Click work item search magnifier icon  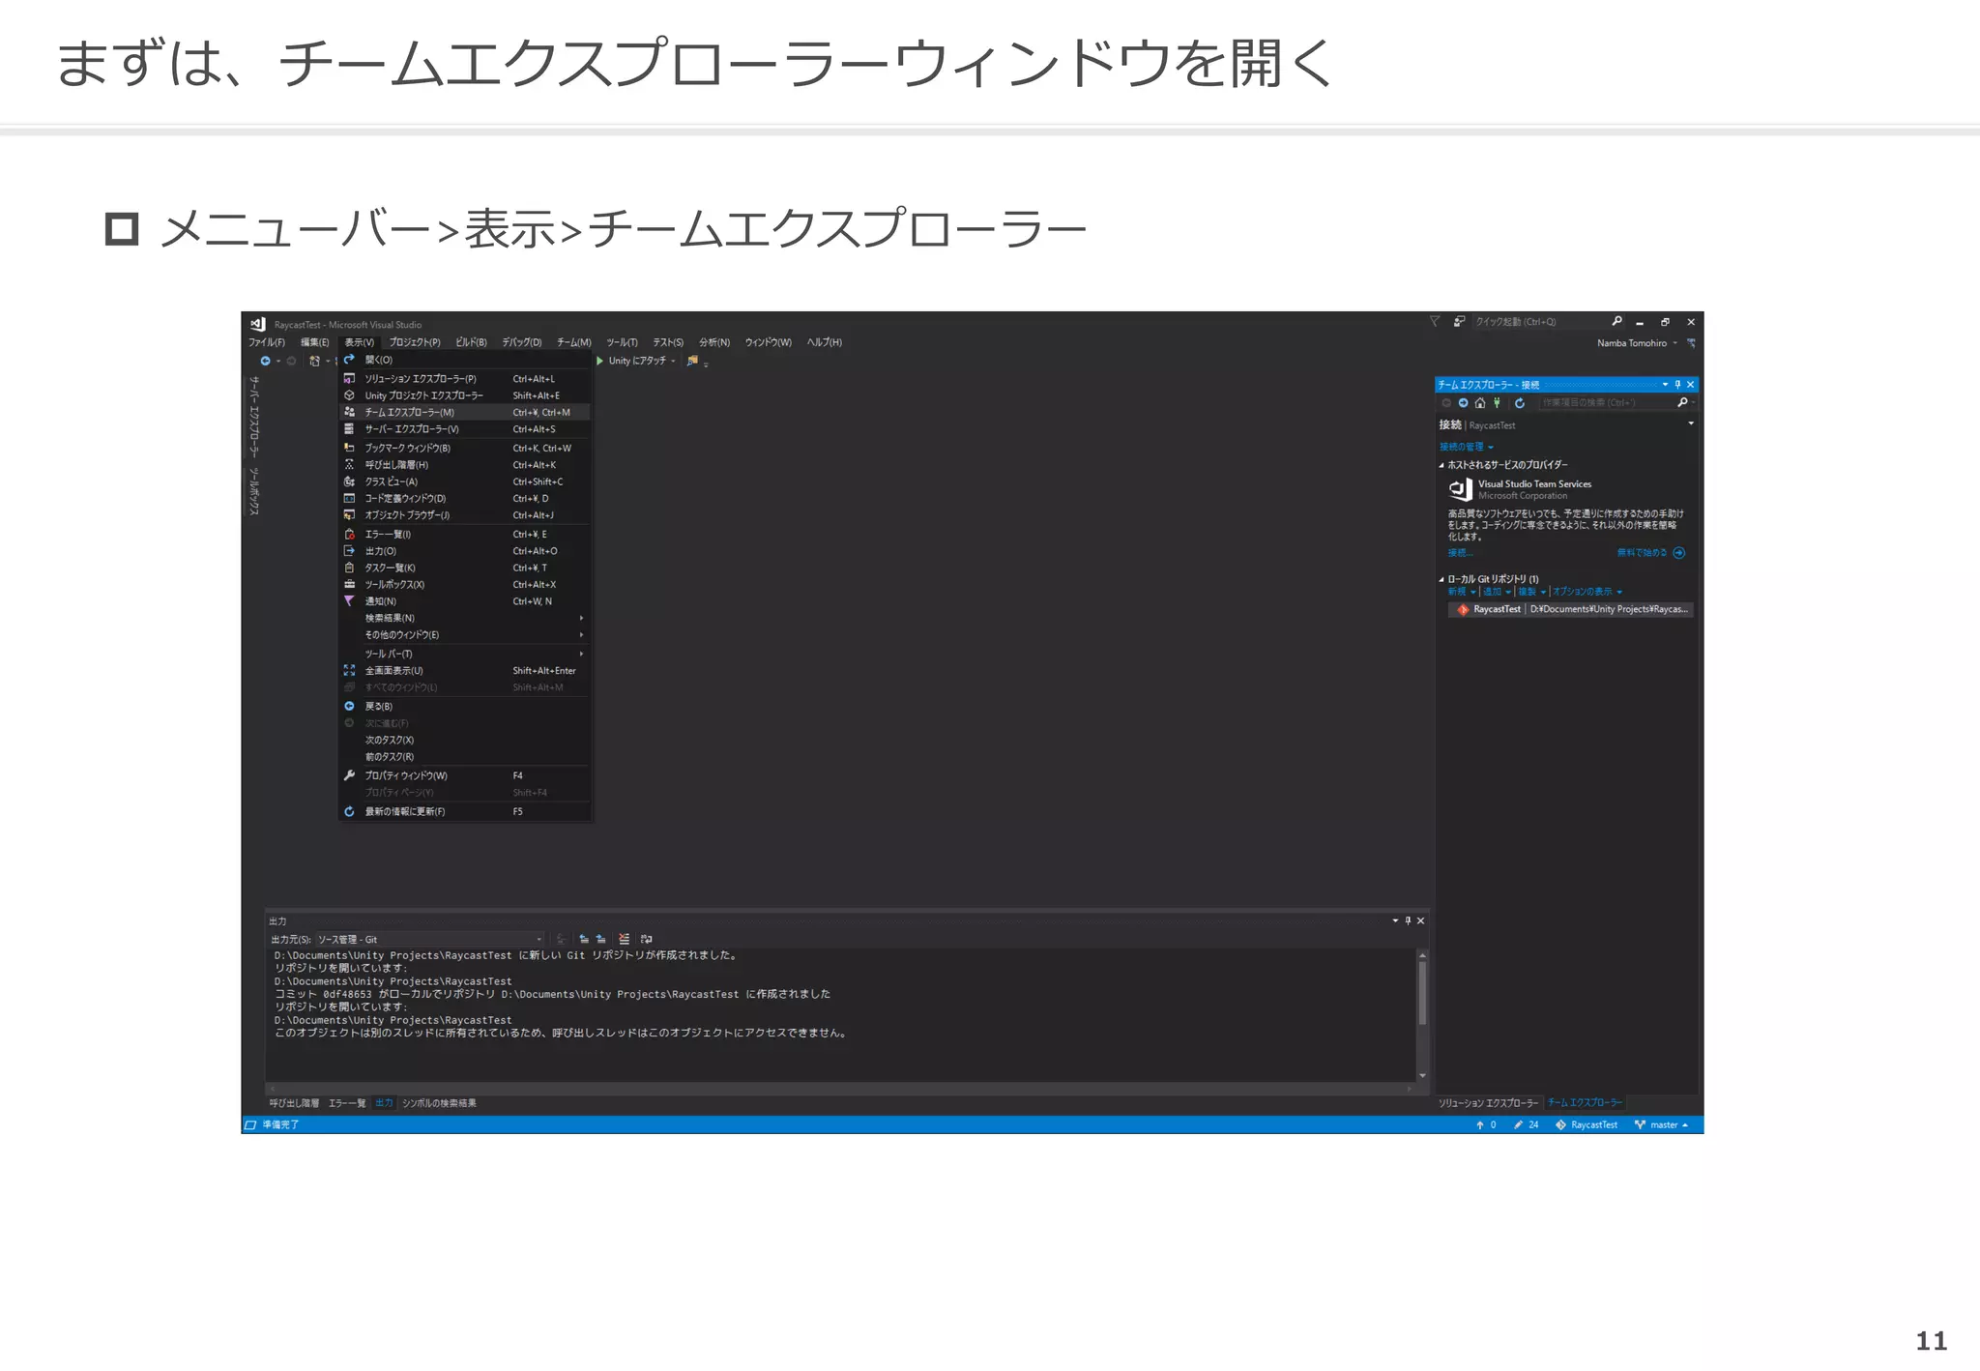(x=1682, y=403)
